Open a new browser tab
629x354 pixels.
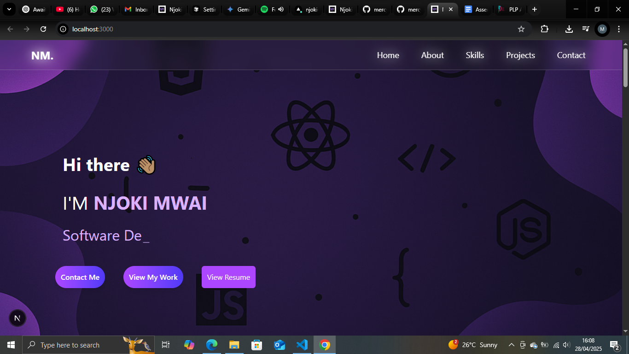coord(535,9)
